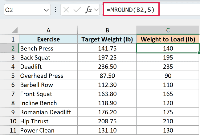The width and height of the screenshot is (200, 135).
Task: Click the Target Weight (lb) header cell
Action: 107,39
